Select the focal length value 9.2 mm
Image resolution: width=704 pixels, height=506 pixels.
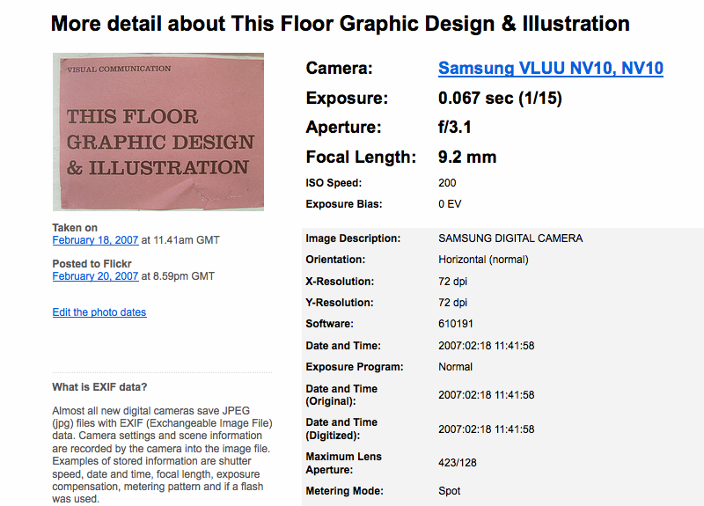pyautogui.click(x=467, y=158)
